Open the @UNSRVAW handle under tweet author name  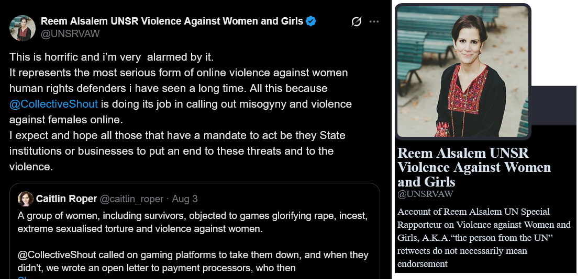pos(70,33)
